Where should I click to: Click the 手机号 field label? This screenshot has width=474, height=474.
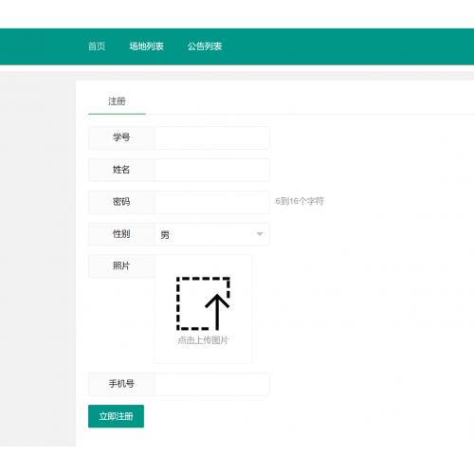[x=121, y=384]
